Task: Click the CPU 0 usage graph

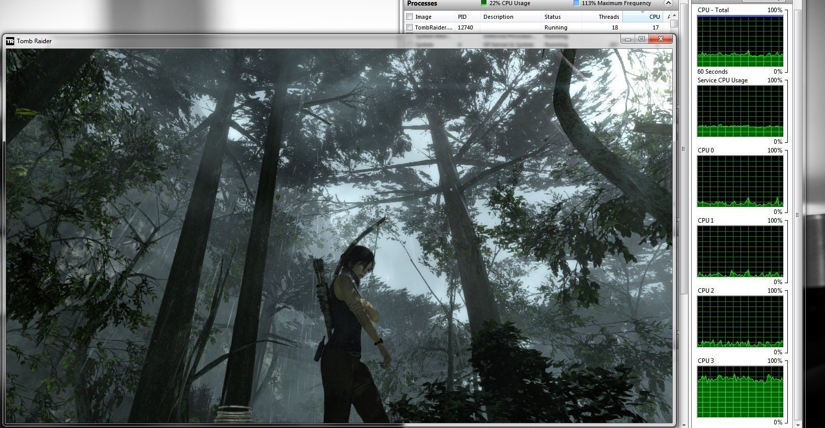Action: [x=740, y=181]
